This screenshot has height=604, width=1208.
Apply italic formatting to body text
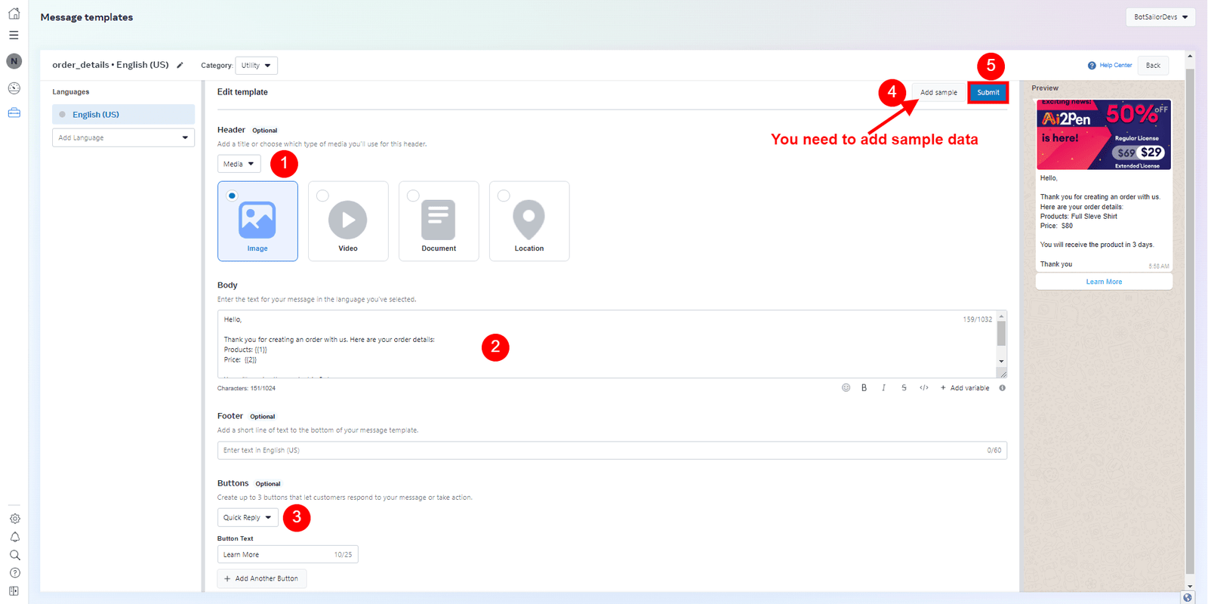click(x=883, y=387)
